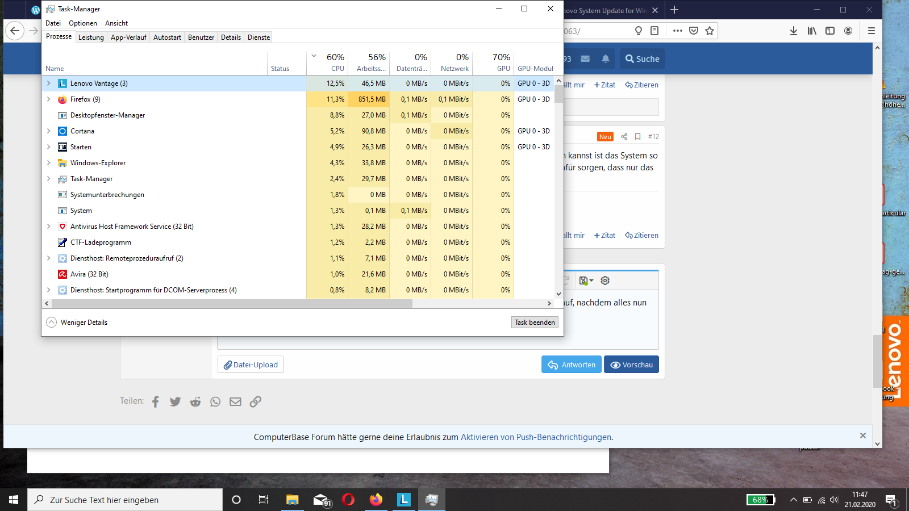Click the Vorschau button in forum

(631, 365)
